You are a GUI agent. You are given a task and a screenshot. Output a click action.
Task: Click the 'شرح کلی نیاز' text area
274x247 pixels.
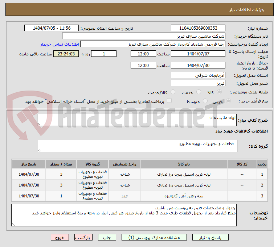[137, 120]
